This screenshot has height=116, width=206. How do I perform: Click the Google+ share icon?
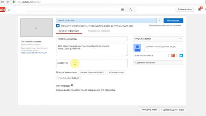tap(173, 56)
